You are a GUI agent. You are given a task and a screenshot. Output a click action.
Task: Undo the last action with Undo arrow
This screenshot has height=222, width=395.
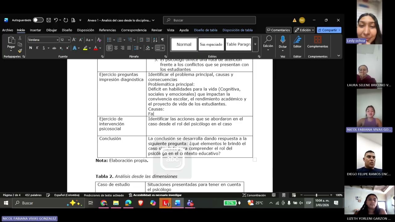56,20
